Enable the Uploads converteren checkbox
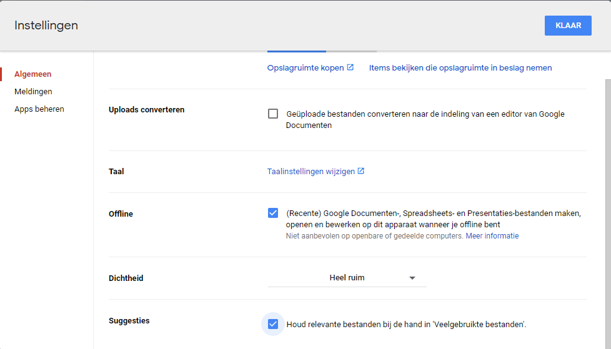The image size is (611, 349). (x=273, y=114)
